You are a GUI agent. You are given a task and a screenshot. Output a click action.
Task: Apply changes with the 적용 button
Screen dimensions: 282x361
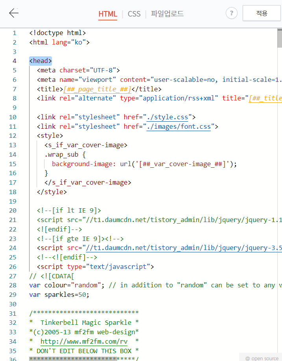point(262,13)
